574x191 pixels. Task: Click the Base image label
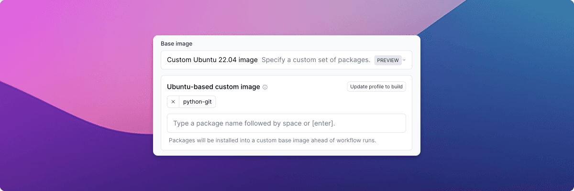coord(177,43)
